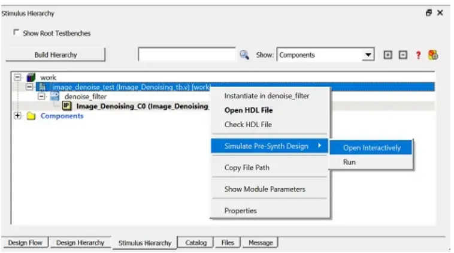This screenshot has height=253, width=454.
Task: Click the hierarchy search text field
Action: point(186,55)
